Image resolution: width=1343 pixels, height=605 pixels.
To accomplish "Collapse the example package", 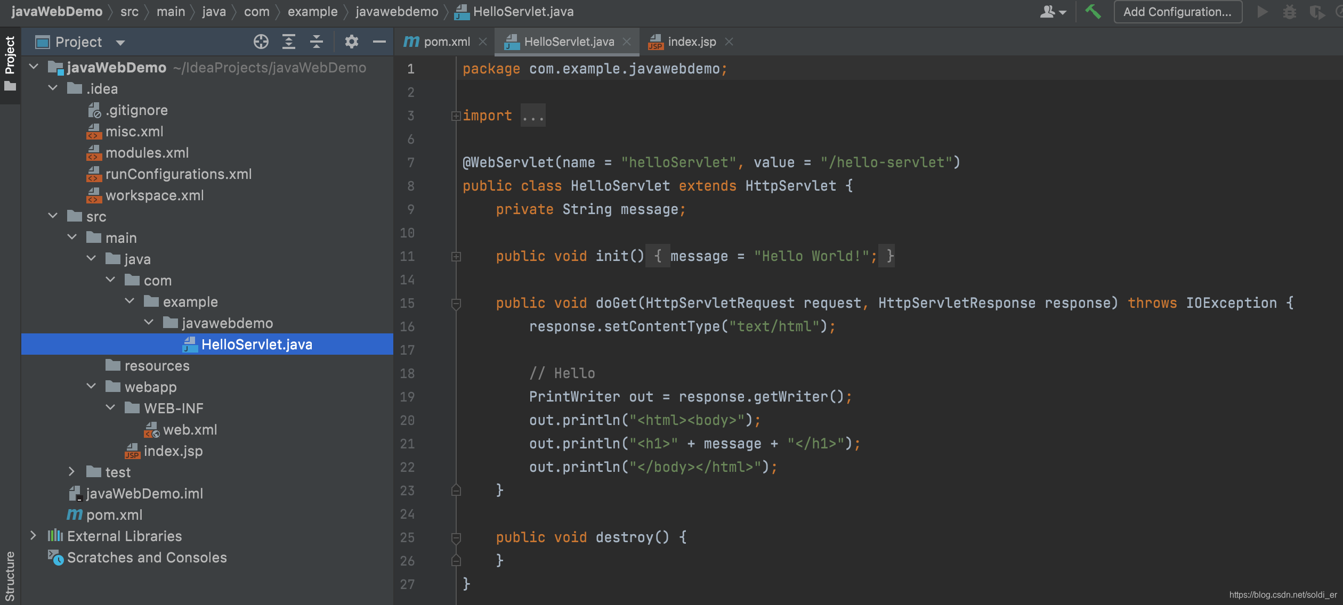I will (130, 301).
